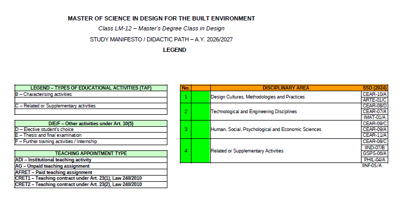
Task: Click the orange 'No.' column header
Action: point(186,88)
